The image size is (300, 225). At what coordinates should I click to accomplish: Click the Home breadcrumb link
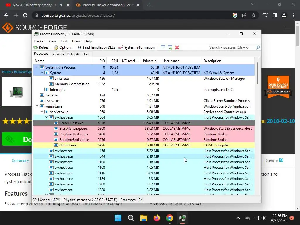click(7, 72)
